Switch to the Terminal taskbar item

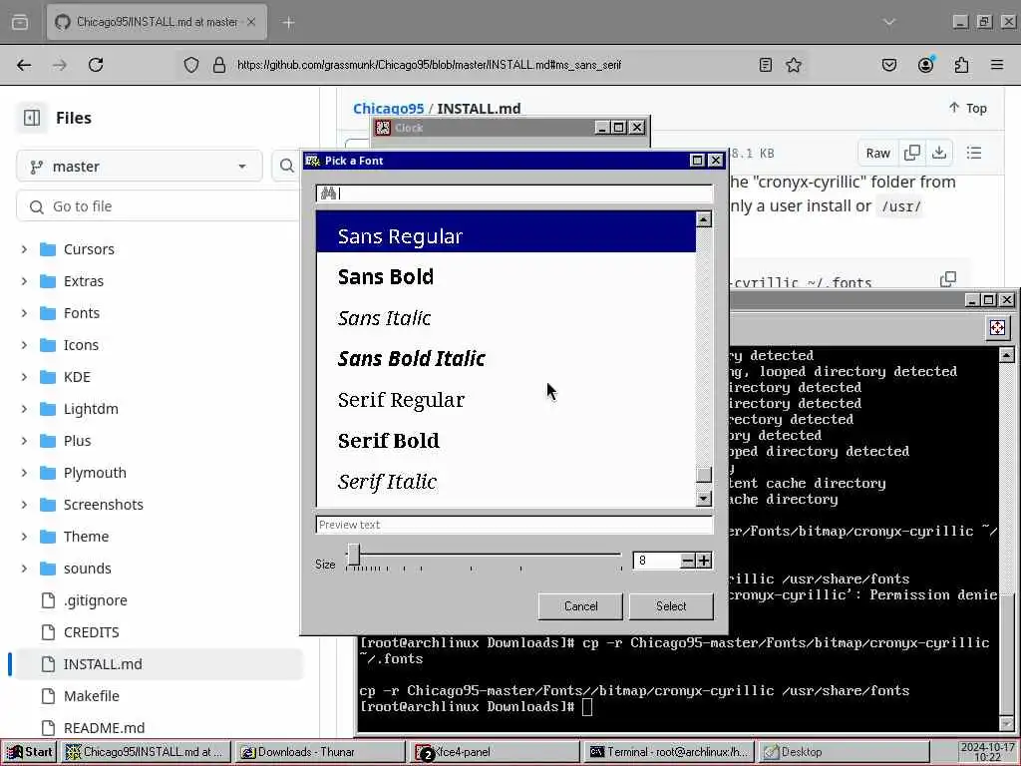669,752
